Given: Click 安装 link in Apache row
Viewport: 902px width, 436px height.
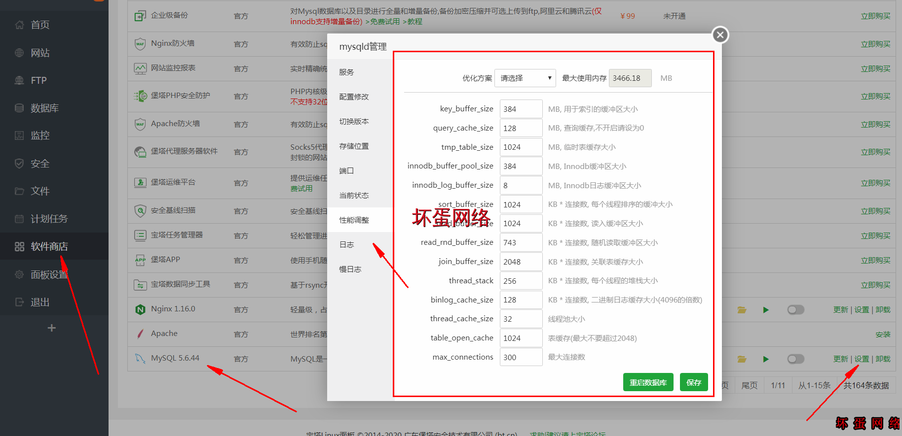Looking at the screenshot, I should (883, 335).
